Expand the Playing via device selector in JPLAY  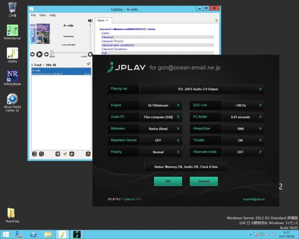[x=202, y=89]
